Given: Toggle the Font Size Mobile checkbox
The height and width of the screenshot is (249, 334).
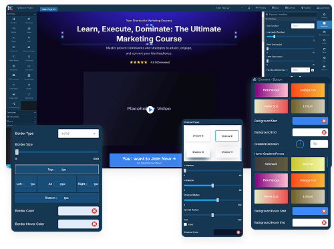Looking at the screenshot, I should tap(313, 70).
